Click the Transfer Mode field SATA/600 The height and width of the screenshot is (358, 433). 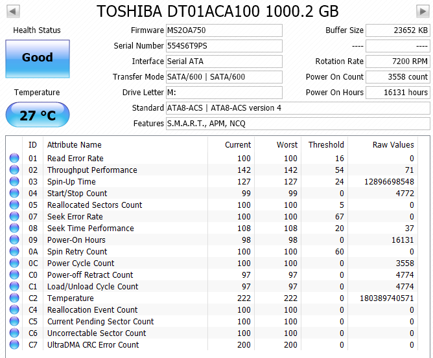[x=224, y=77]
